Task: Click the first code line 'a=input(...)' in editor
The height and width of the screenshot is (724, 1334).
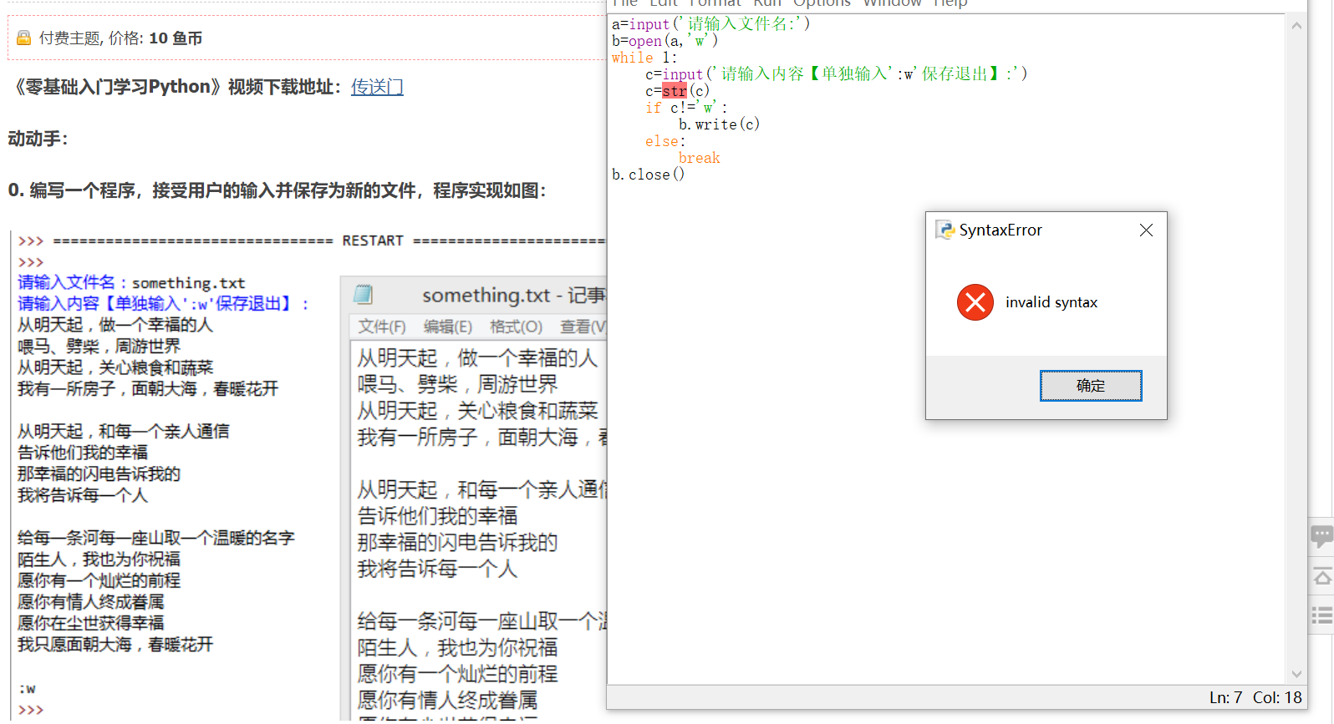Action: coord(710,24)
